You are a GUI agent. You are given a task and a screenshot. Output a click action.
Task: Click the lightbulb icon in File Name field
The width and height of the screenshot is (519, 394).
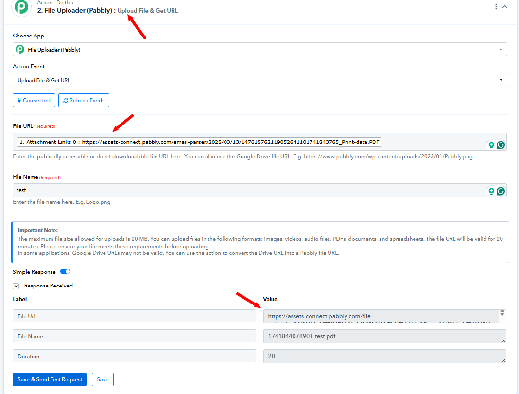(491, 191)
